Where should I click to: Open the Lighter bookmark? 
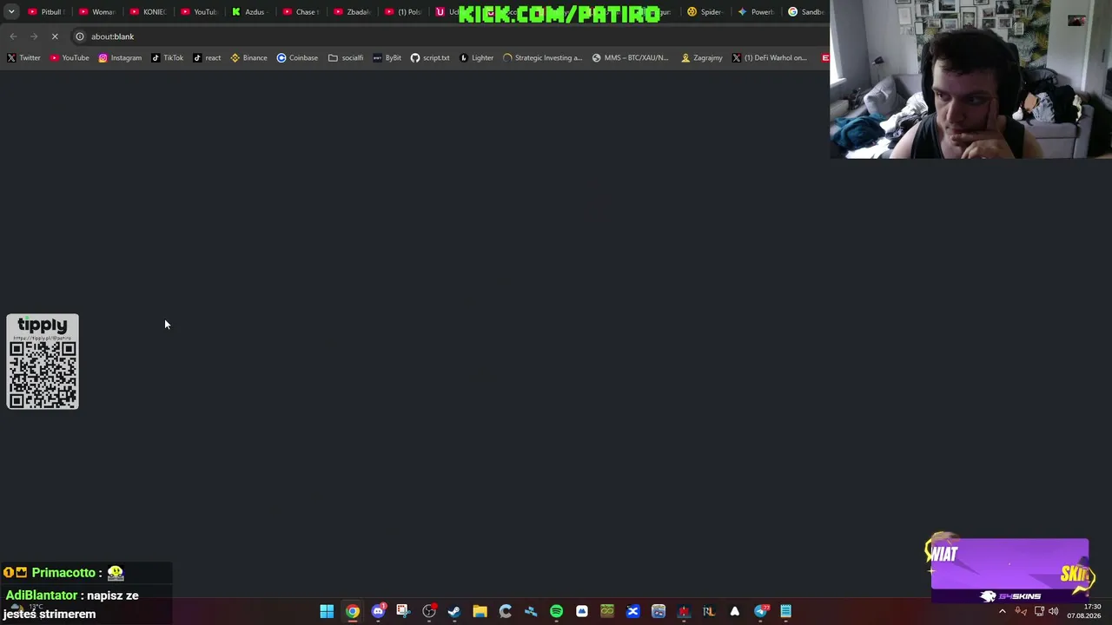[x=476, y=58]
